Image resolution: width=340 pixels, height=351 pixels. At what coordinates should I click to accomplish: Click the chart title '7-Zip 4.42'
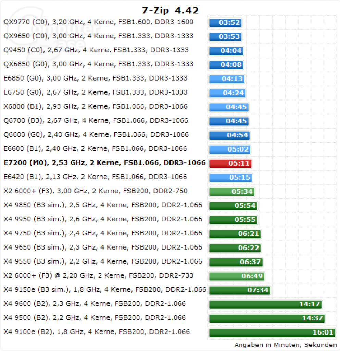click(170, 10)
